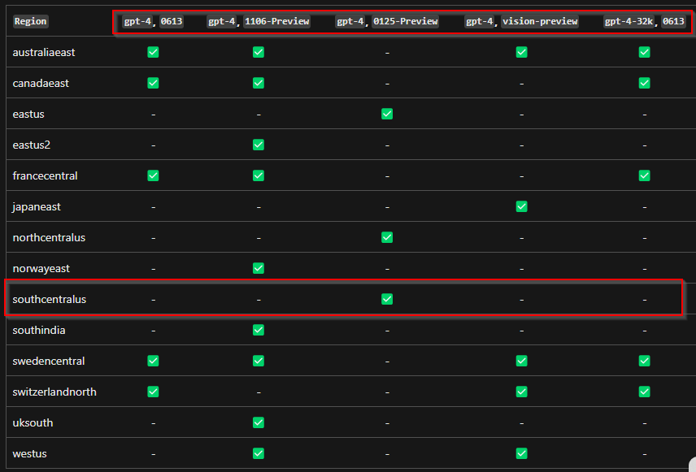The width and height of the screenshot is (696, 472).
Task: Click the southcentralus 0125-Preview checkmark
Action: click(387, 299)
